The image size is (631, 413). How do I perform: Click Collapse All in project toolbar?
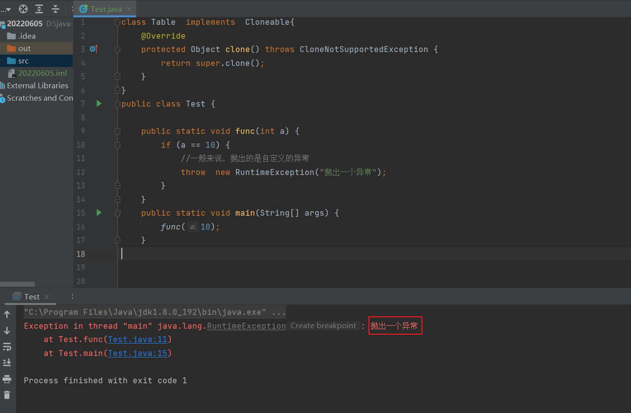pos(55,9)
